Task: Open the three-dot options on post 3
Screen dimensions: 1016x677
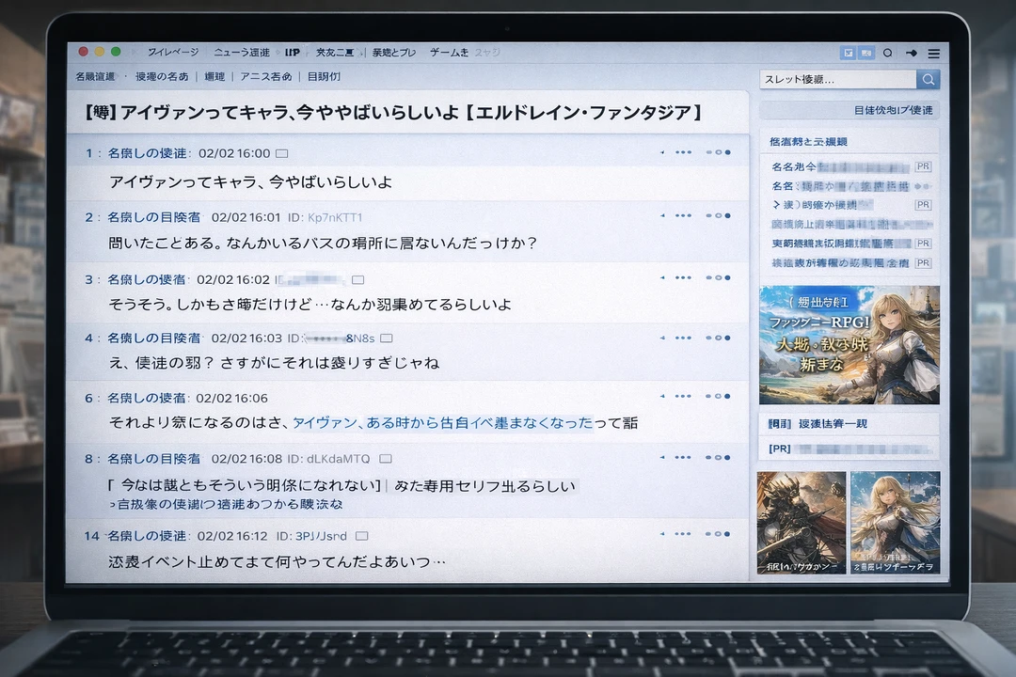Action: pyautogui.click(x=684, y=278)
